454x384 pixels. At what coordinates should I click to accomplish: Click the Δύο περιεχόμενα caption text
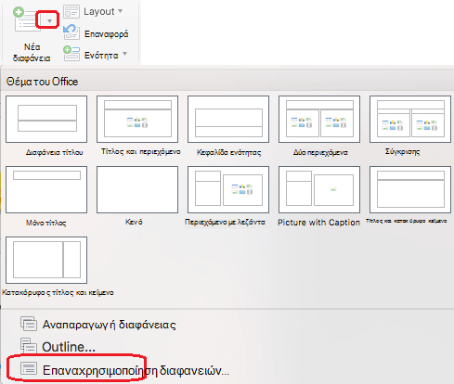pyautogui.click(x=320, y=152)
